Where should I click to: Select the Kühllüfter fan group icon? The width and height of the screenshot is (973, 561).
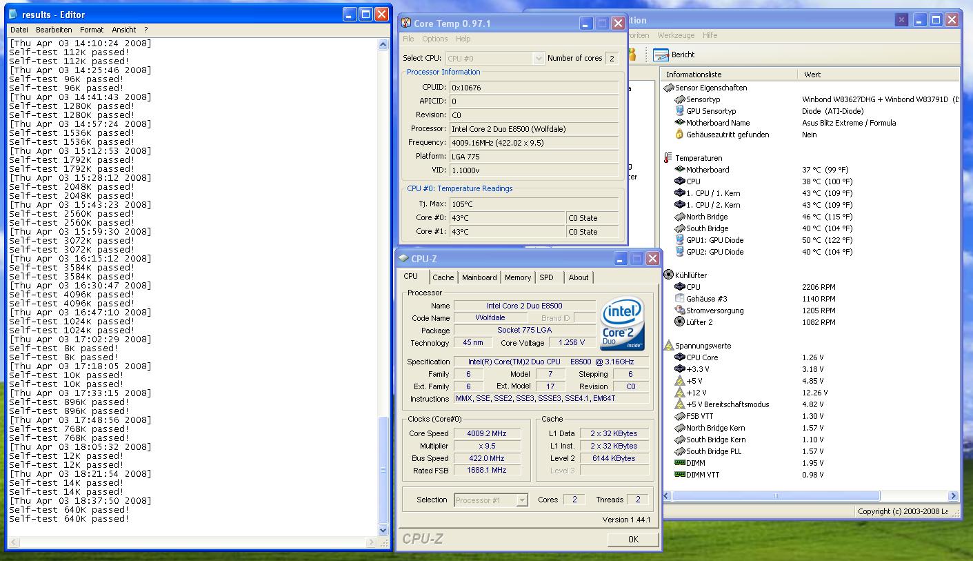pos(668,275)
